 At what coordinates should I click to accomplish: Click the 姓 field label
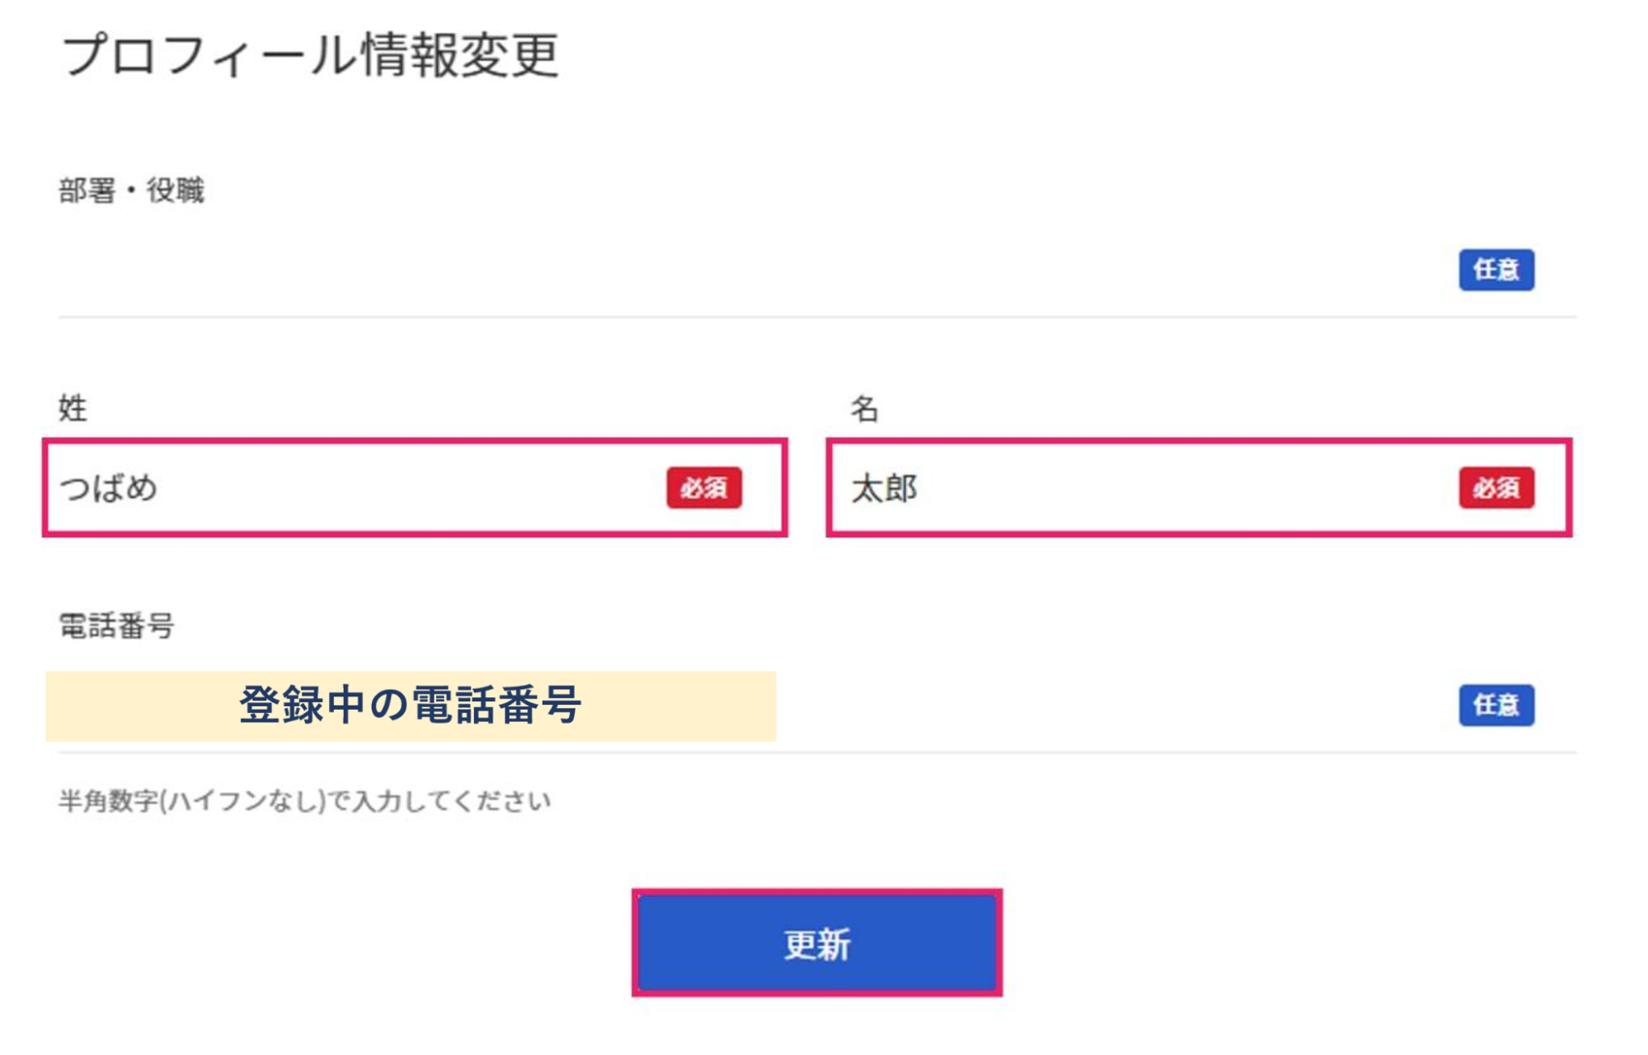(x=73, y=408)
